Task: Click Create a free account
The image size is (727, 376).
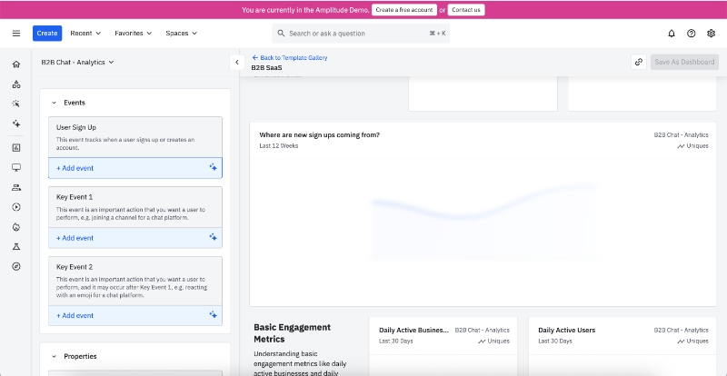Action: click(x=403, y=10)
